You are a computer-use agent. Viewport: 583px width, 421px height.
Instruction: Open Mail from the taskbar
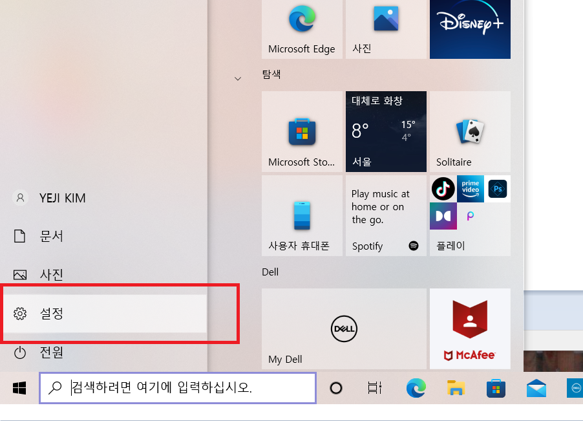pyautogui.click(x=536, y=388)
